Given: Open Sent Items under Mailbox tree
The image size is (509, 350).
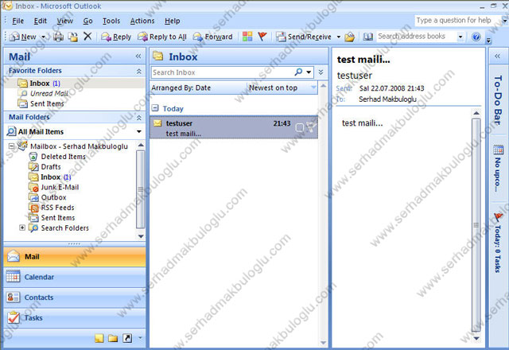Looking at the screenshot, I should coord(52,217).
